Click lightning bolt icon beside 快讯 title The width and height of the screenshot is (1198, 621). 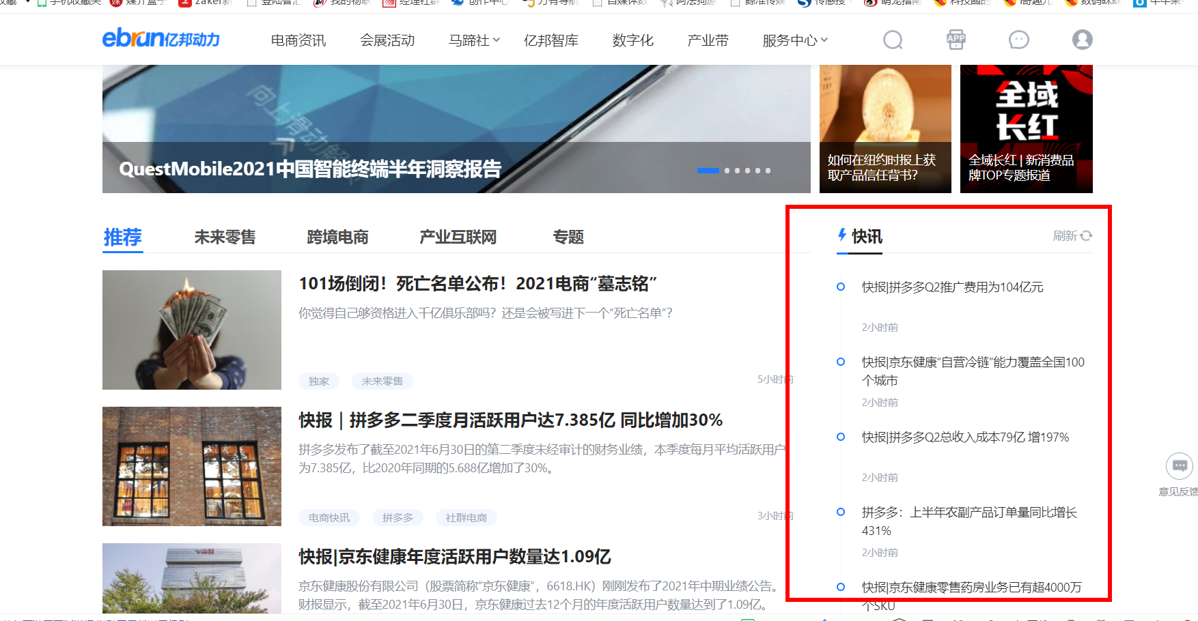pyautogui.click(x=842, y=235)
